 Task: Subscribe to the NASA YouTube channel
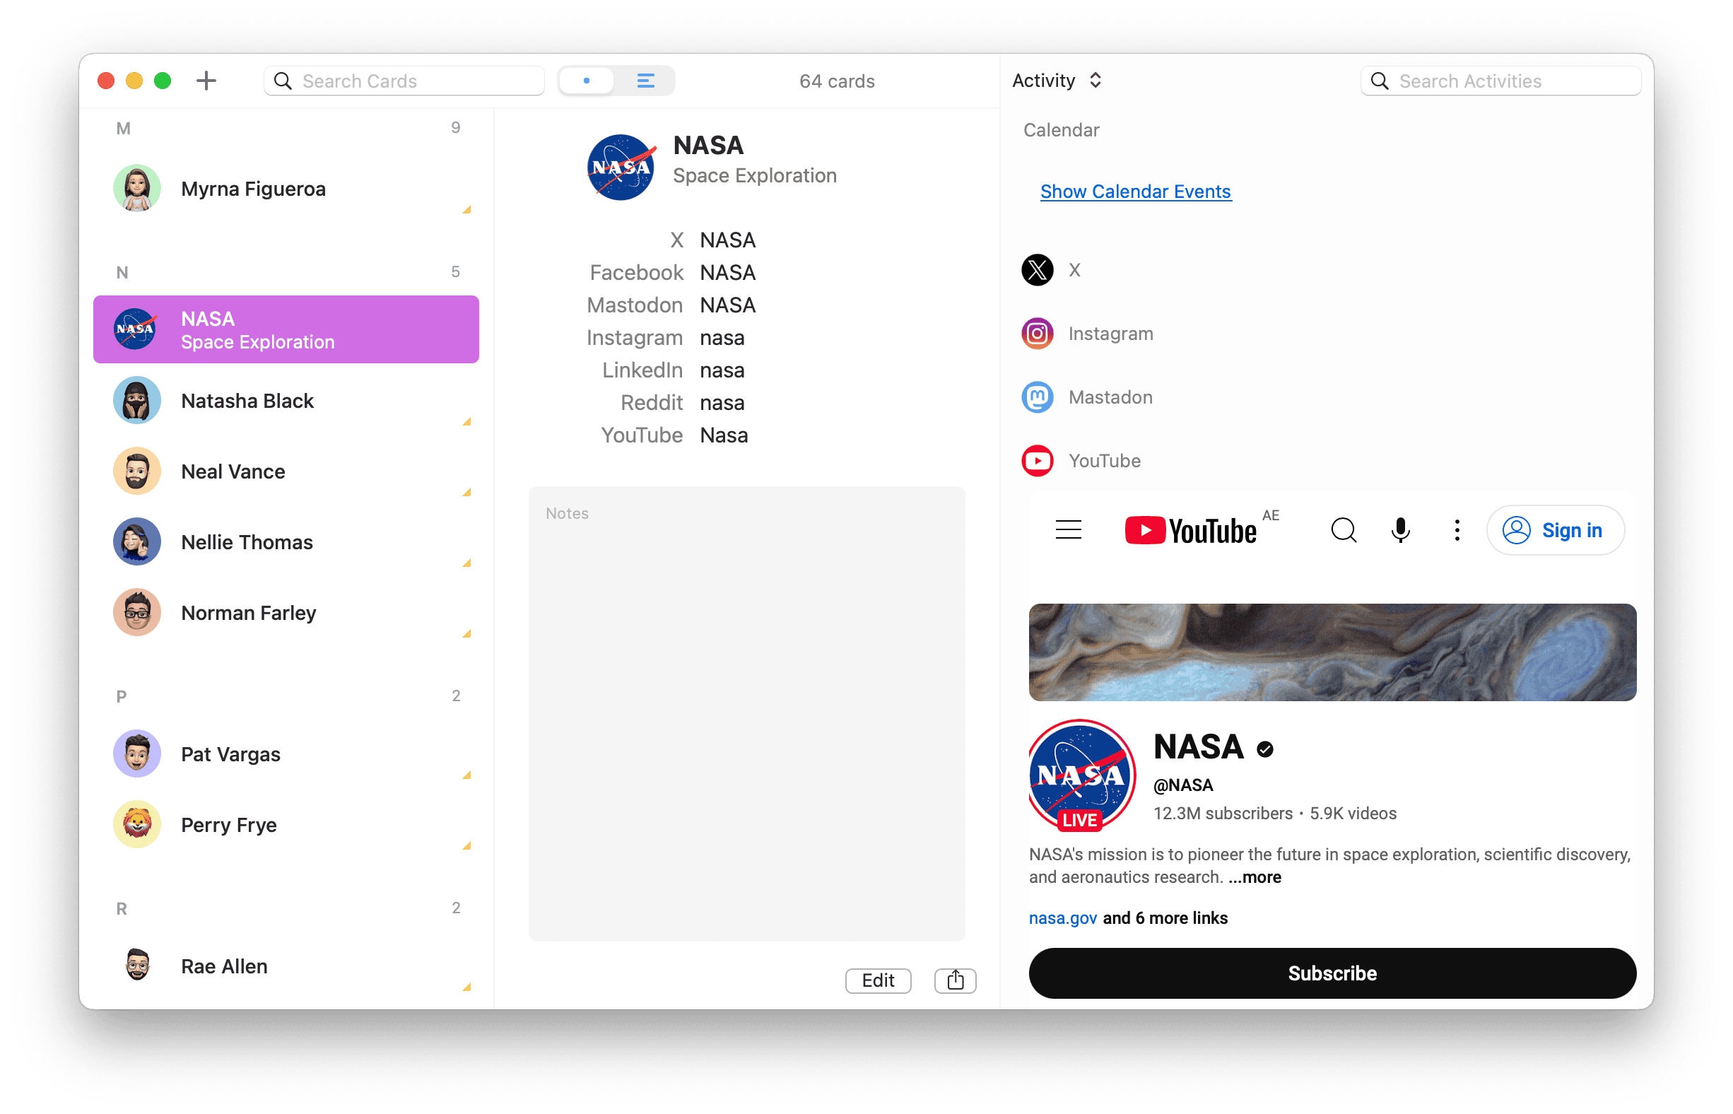tap(1332, 973)
